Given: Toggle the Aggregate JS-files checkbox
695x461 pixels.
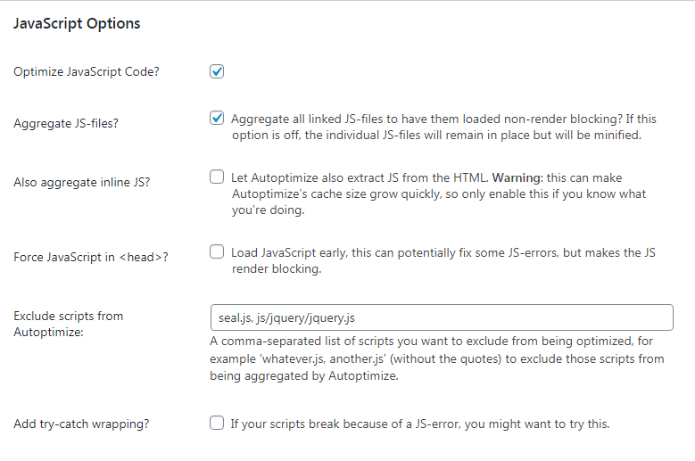Looking at the screenshot, I should click(x=217, y=119).
